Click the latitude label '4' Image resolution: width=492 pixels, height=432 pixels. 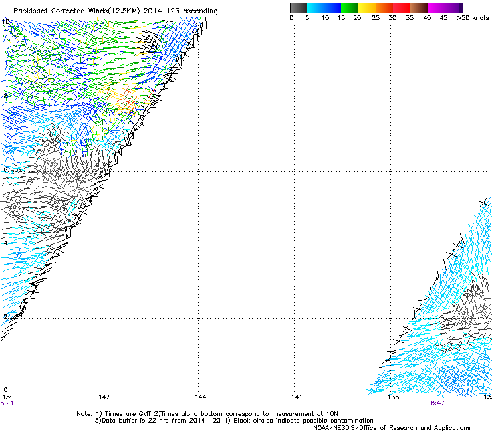tap(5, 243)
